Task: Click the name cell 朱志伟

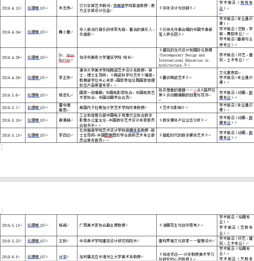Action: pyautogui.click(x=64, y=8)
